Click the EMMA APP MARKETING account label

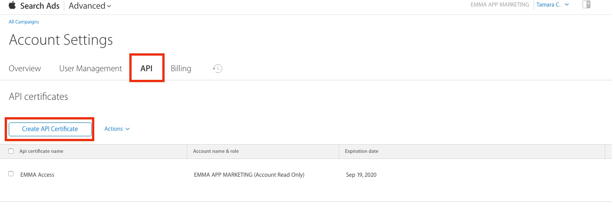click(500, 5)
